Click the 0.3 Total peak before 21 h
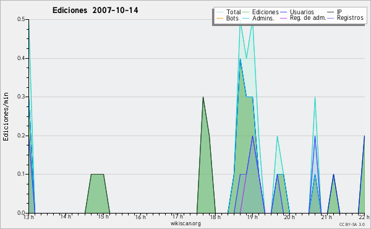The height and width of the screenshot is (229, 371). pos(315,97)
